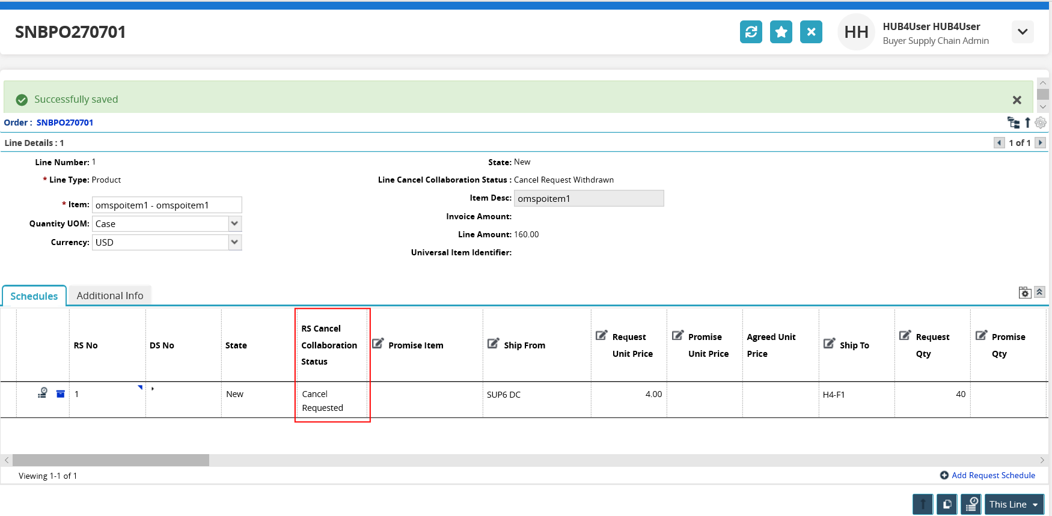Screen dimensions: 1052x516
Task: Click the up arrow icon near the gear
Action: pos(1027,123)
